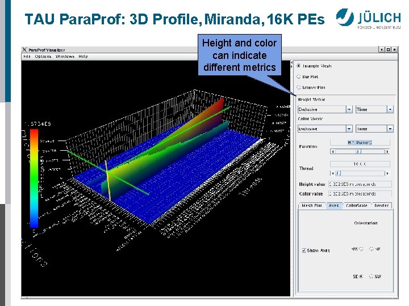
Task: Select the NW orientation radio button
Action: pyautogui.click(x=361, y=249)
